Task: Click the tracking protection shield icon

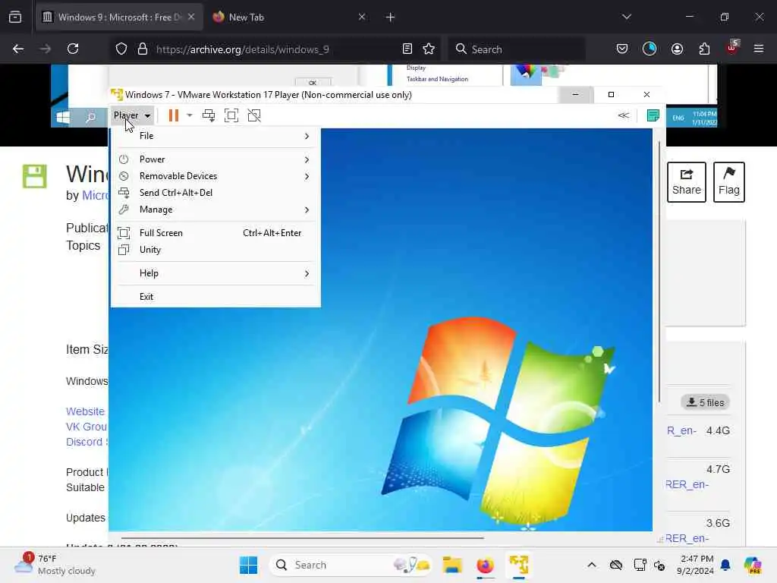Action: [x=121, y=49]
